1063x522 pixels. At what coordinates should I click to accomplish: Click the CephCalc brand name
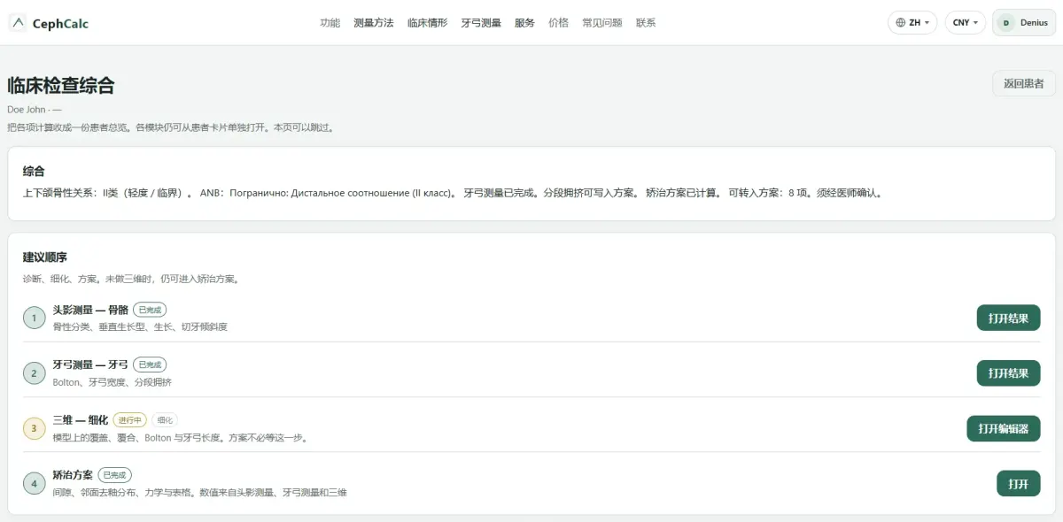[x=60, y=23]
